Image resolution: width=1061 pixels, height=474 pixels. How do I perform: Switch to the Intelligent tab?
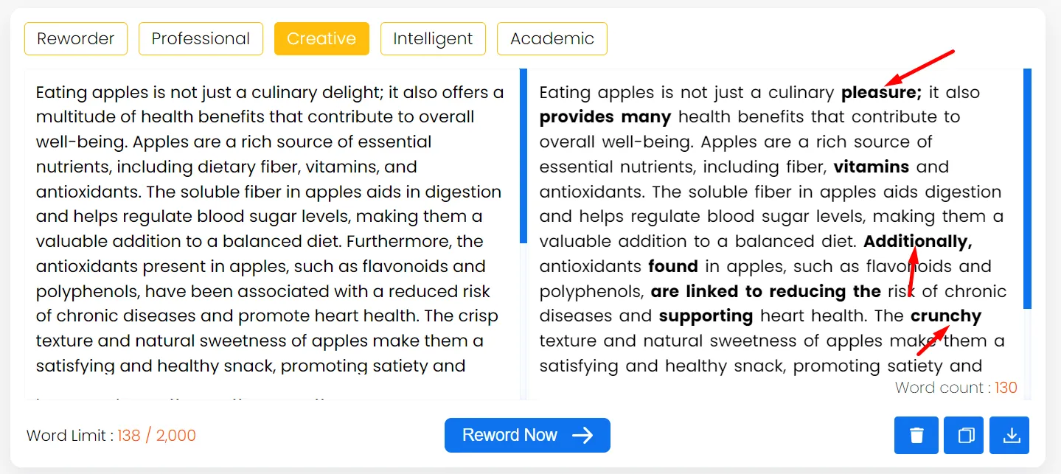[x=433, y=38]
